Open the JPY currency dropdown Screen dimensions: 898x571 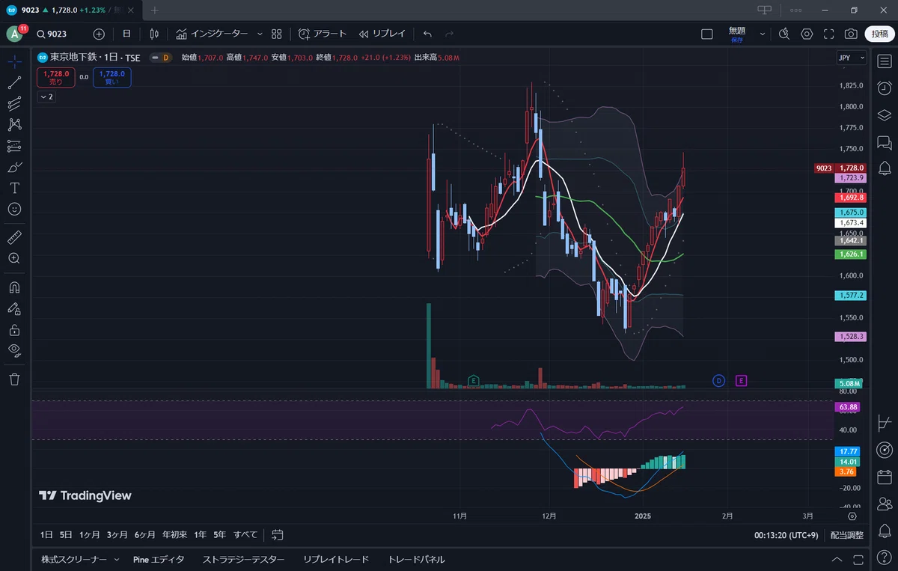pyautogui.click(x=852, y=58)
